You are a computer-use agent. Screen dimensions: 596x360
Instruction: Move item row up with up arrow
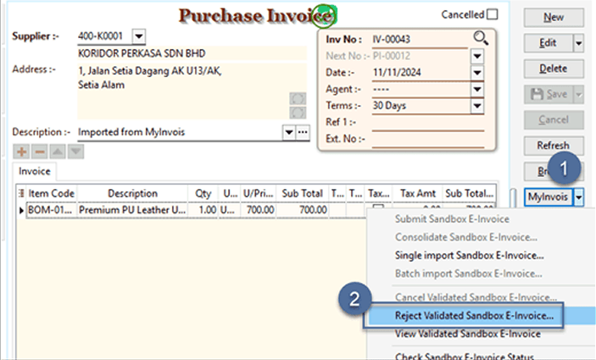pos(58,152)
